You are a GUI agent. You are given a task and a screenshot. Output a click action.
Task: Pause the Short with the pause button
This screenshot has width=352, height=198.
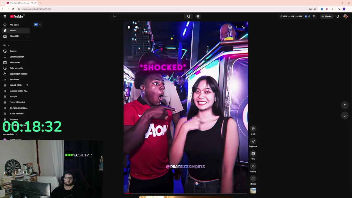point(129,27)
